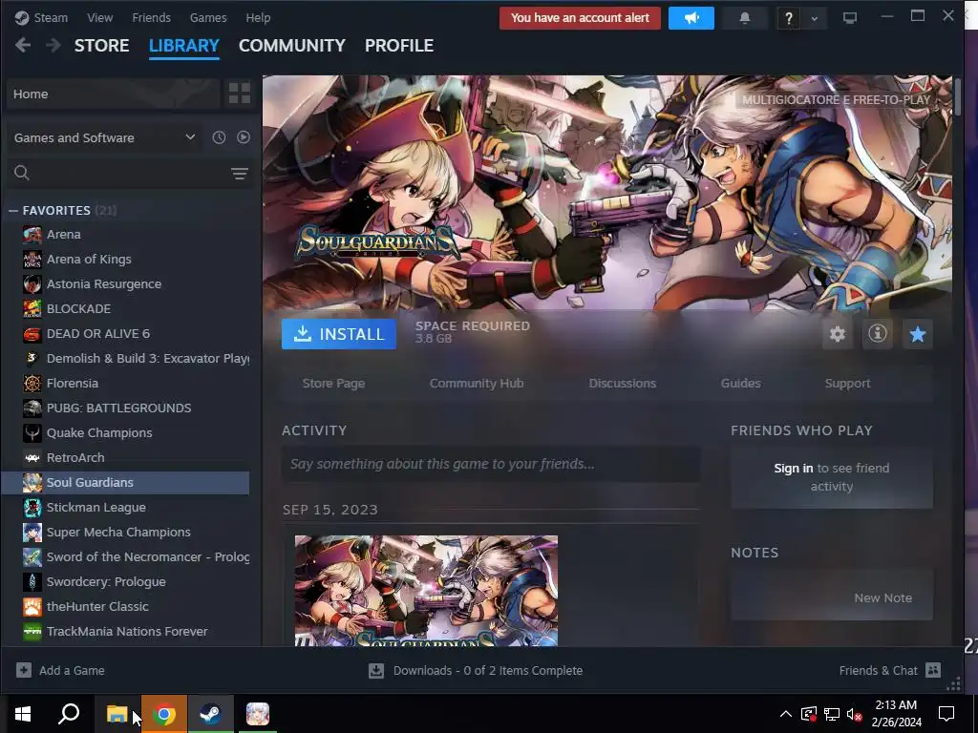This screenshot has width=978, height=733.
Task: Click the Add a Game plus icon
Action: (x=24, y=670)
